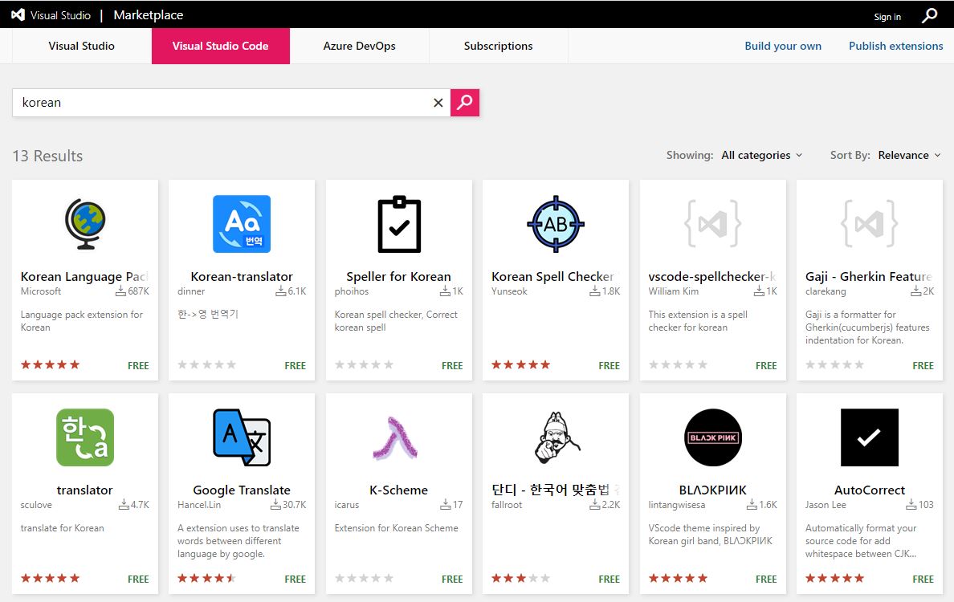The image size is (954, 602).
Task: Click the K-Scheme title
Action: tap(398, 490)
